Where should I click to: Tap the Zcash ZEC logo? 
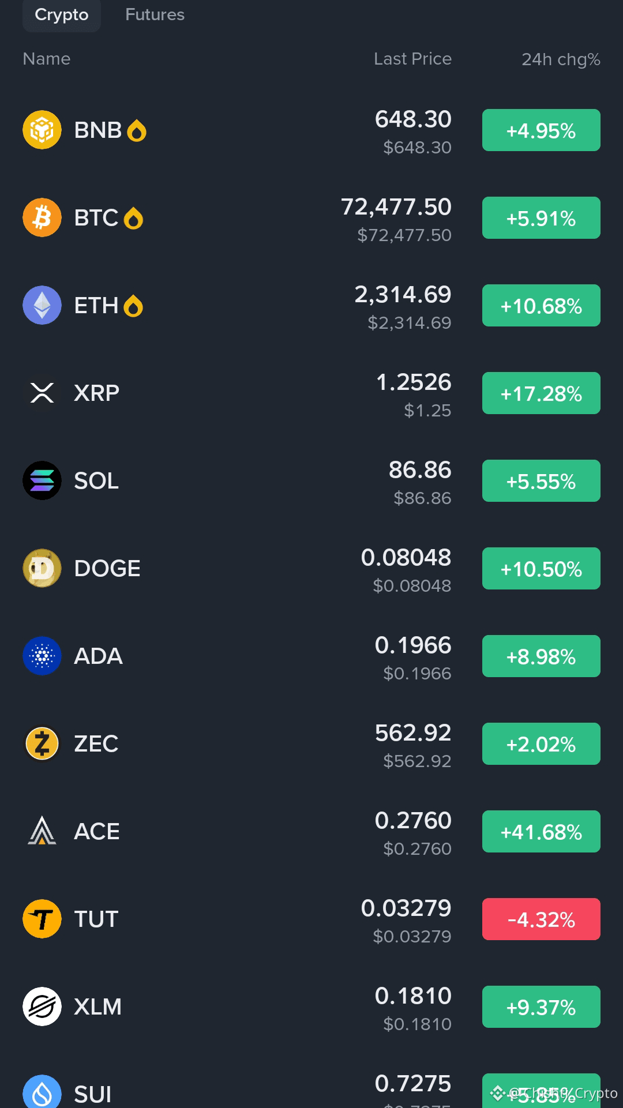(x=42, y=743)
